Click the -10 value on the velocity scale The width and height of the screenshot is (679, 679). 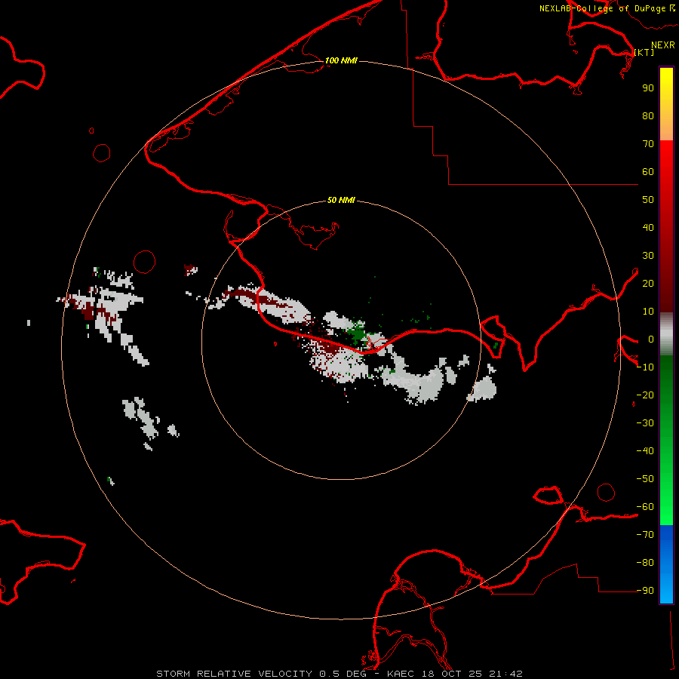(645, 367)
